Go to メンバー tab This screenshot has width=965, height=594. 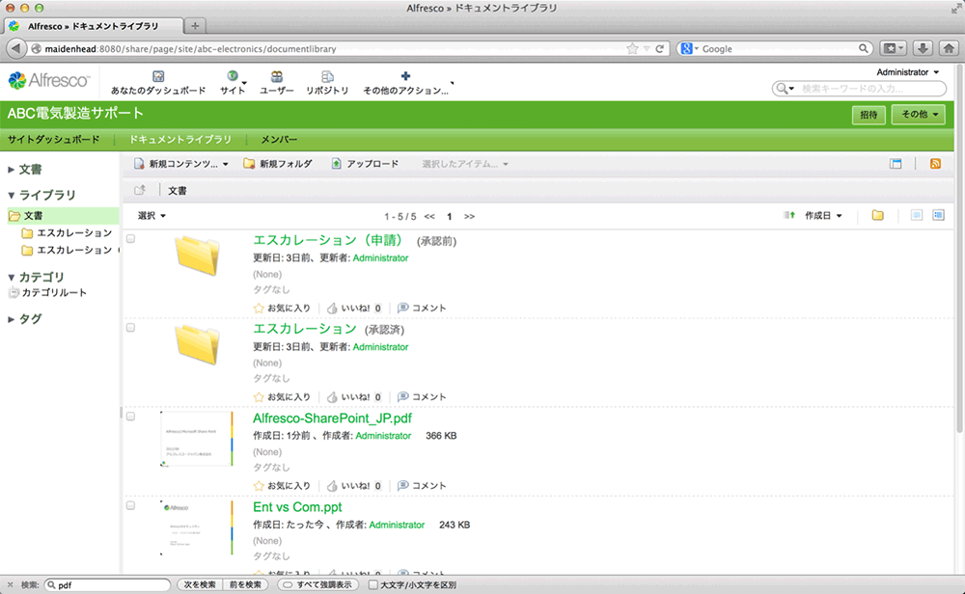pos(279,140)
